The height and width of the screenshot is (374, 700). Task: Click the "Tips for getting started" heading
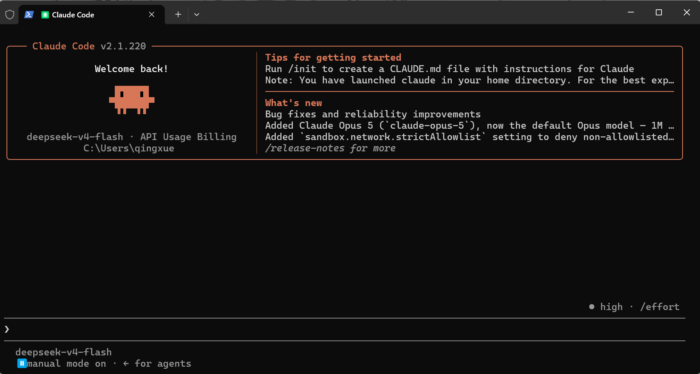click(333, 57)
